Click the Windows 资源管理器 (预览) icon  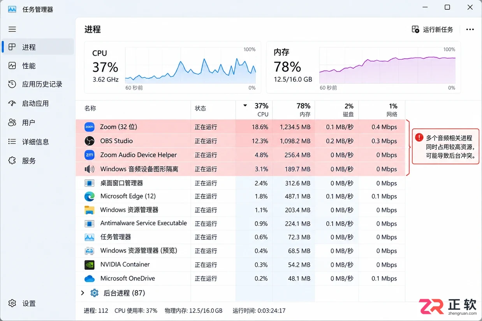90,251
